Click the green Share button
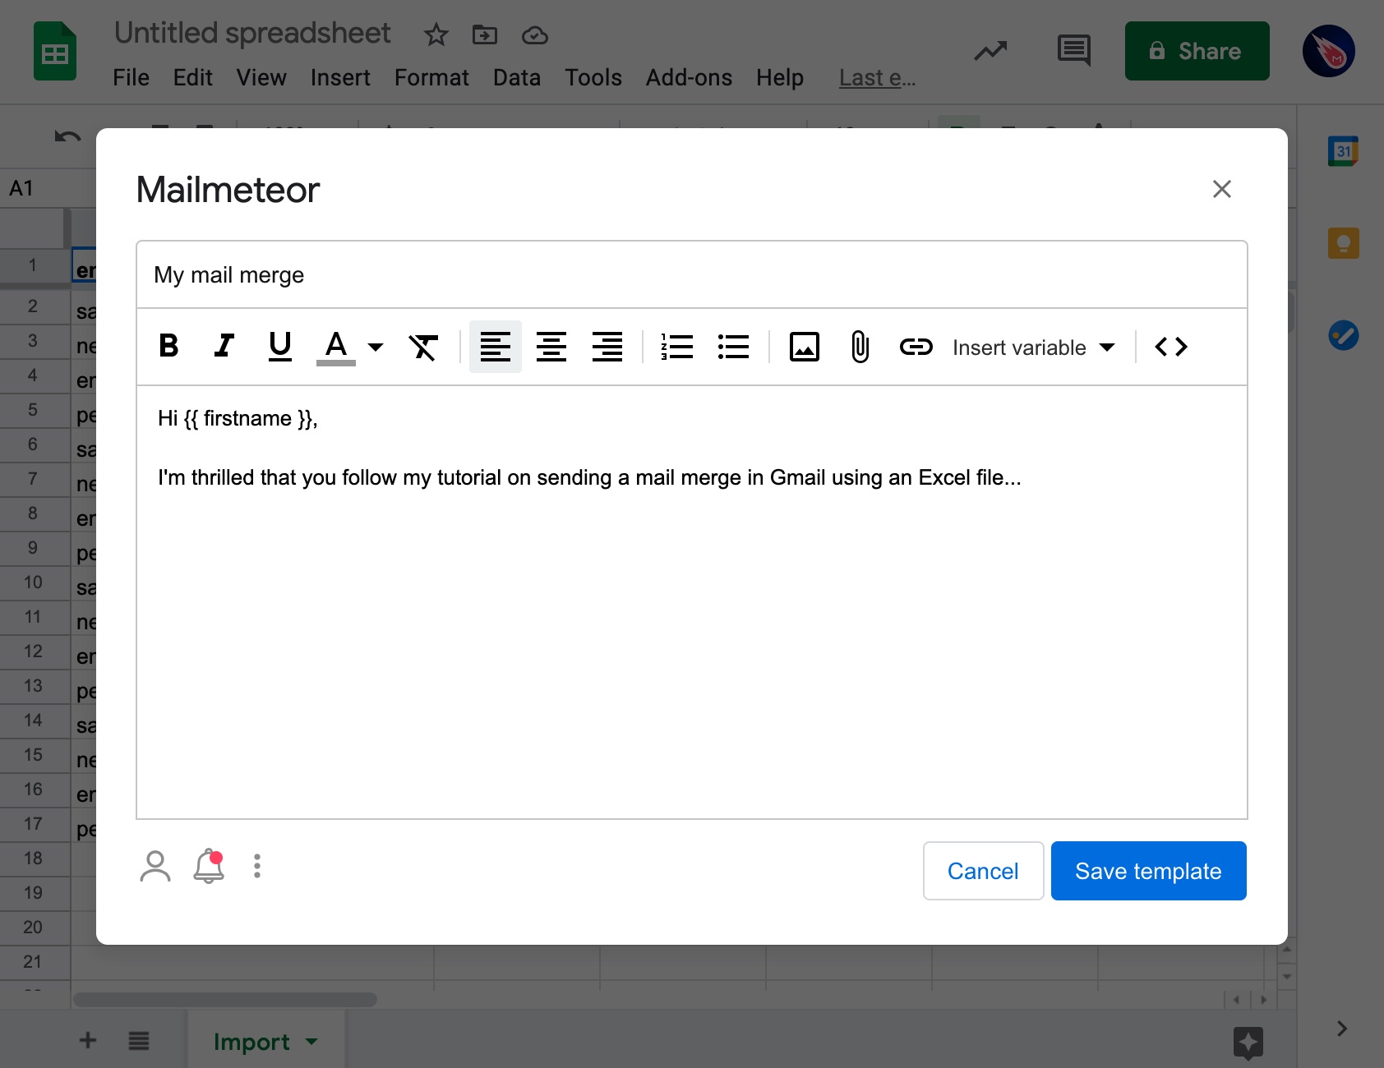Image resolution: width=1384 pixels, height=1068 pixels. [x=1197, y=51]
